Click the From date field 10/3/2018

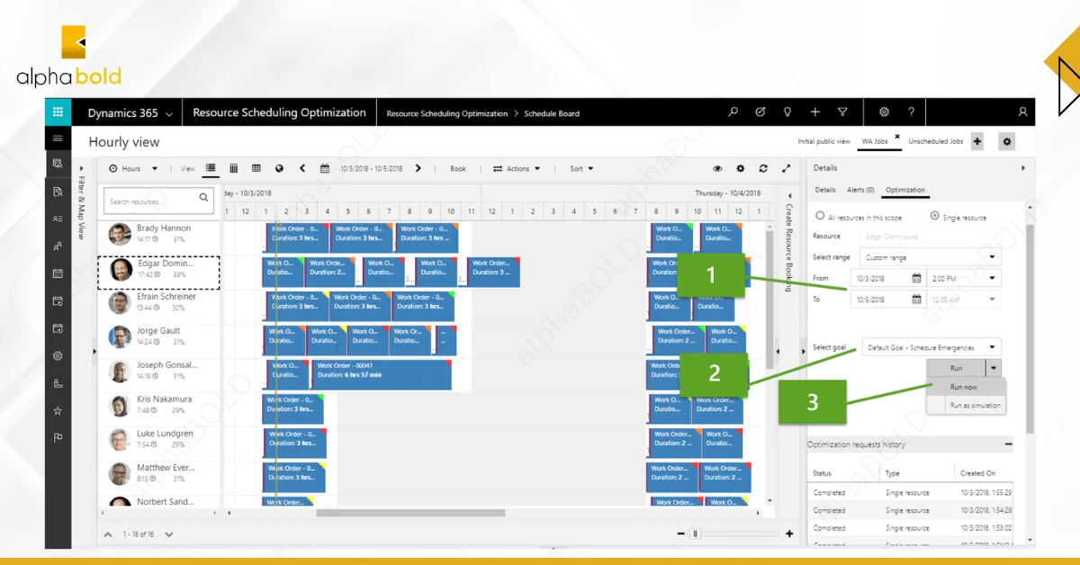click(881, 279)
